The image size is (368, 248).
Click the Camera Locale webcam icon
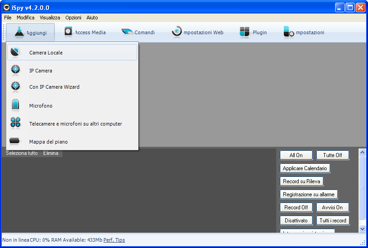click(15, 52)
